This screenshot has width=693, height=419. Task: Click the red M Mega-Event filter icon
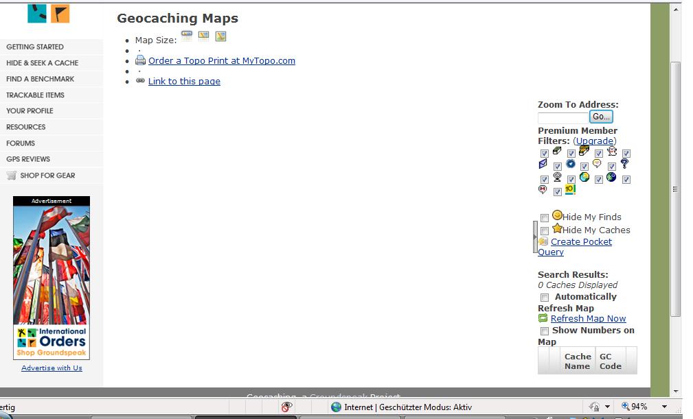coord(543,190)
